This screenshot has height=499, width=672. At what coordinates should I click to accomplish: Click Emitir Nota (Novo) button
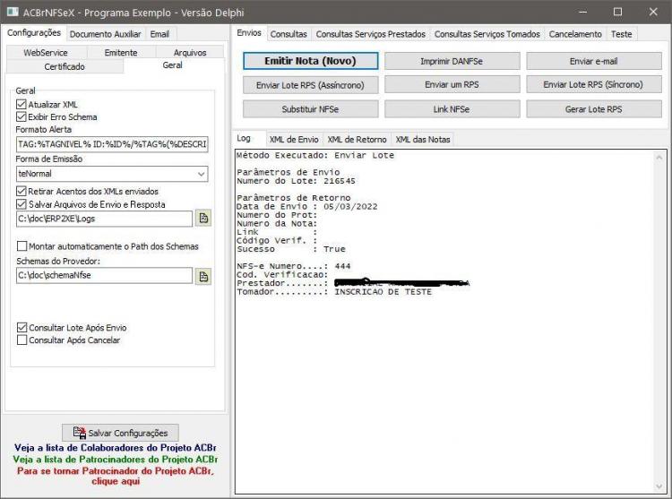pos(310,61)
